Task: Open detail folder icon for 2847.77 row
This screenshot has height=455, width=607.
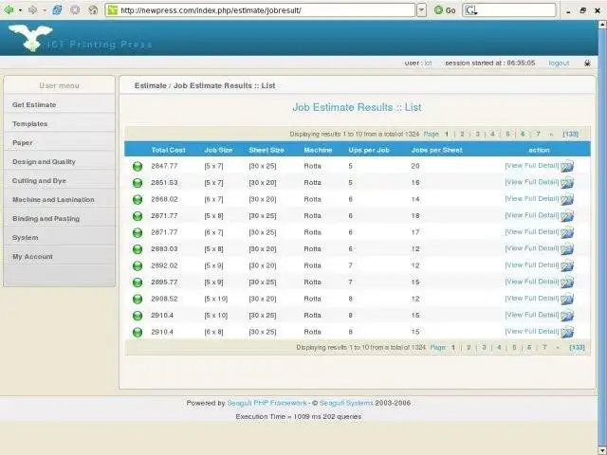Action: pos(567,166)
